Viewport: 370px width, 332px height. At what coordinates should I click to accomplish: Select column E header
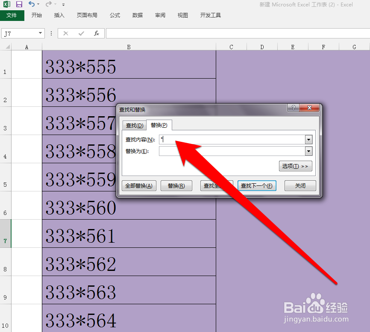(293, 47)
